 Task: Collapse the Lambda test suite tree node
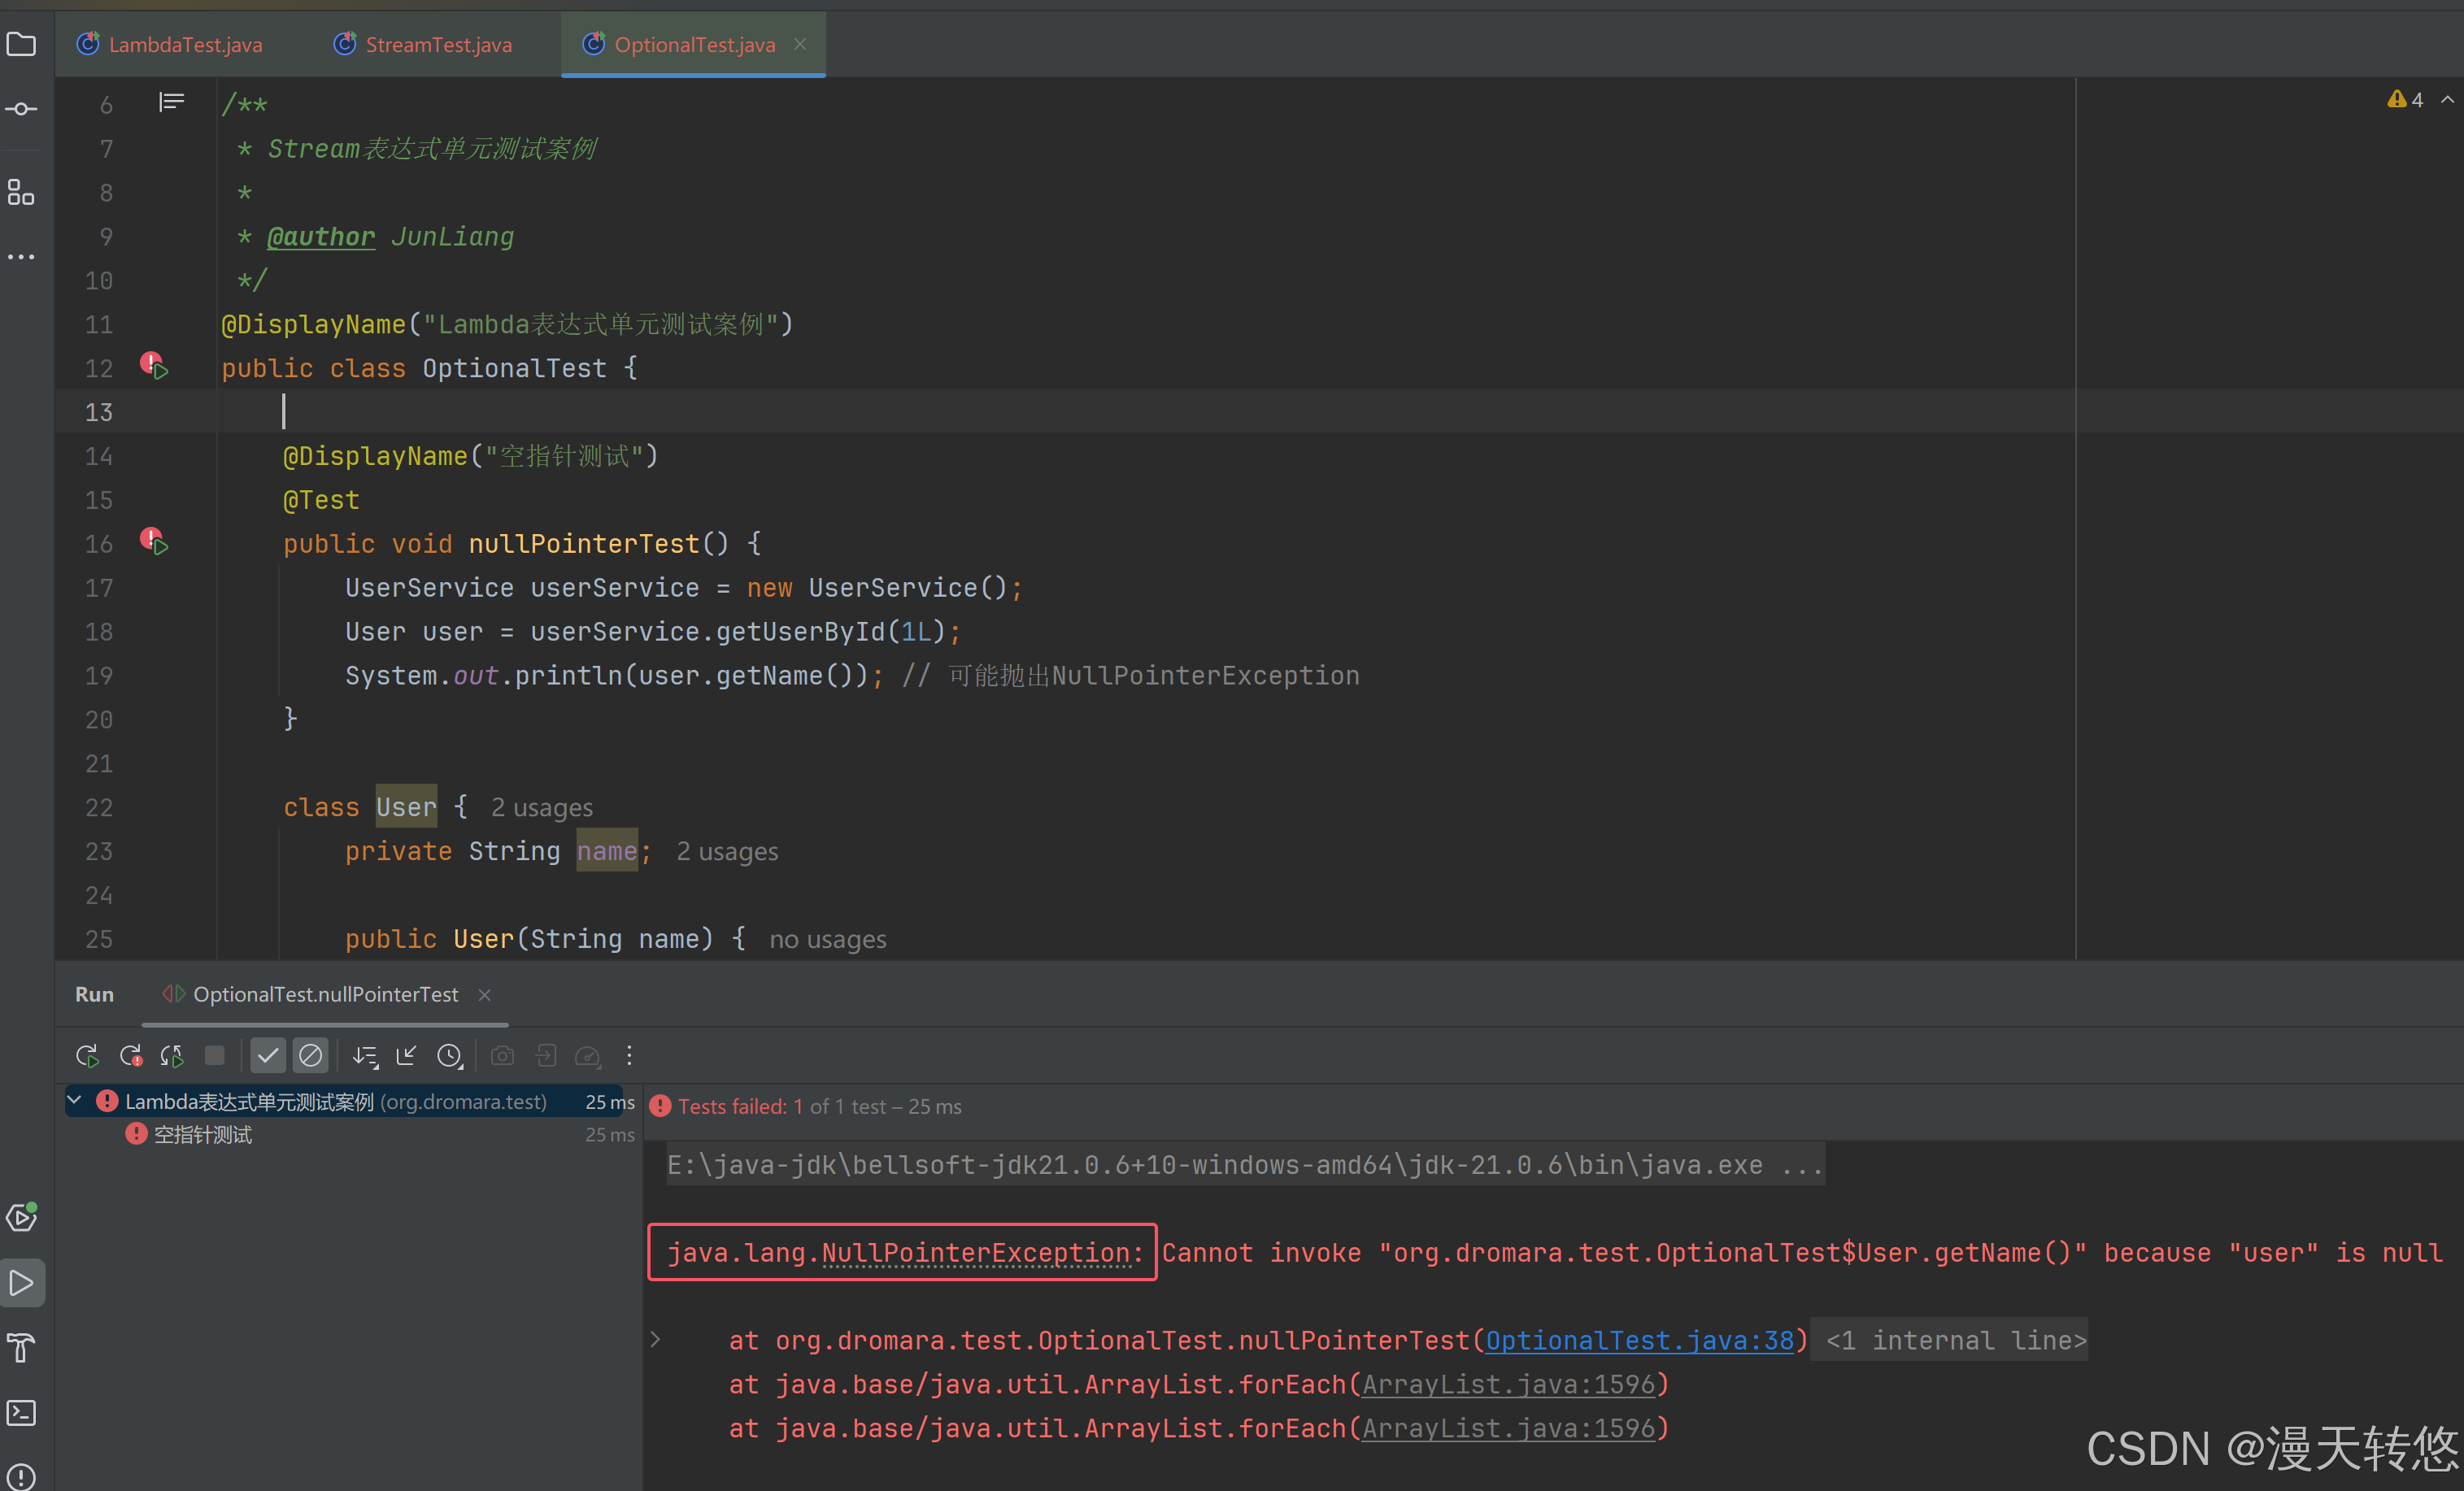coord(75,1101)
